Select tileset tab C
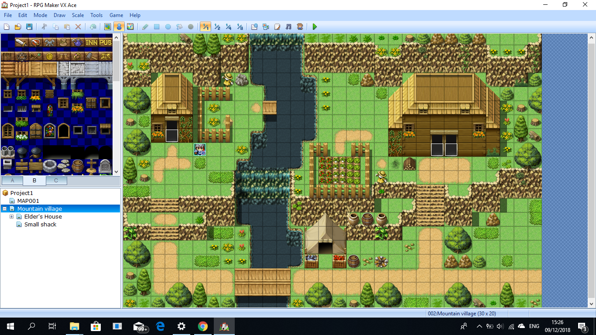This screenshot has height=335, width=596. (x=56, y=181)
